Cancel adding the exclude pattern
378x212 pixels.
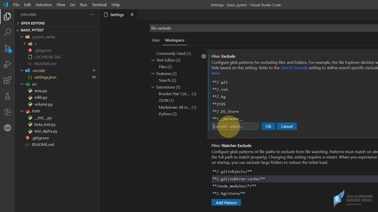pyautogui.click(x=286, y=127)
